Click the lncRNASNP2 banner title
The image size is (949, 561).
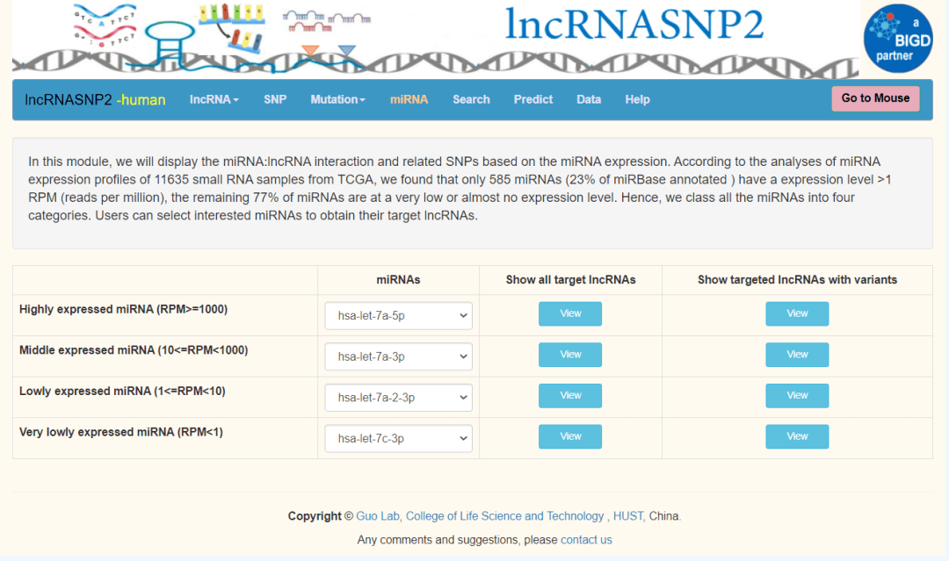(634, 25)
